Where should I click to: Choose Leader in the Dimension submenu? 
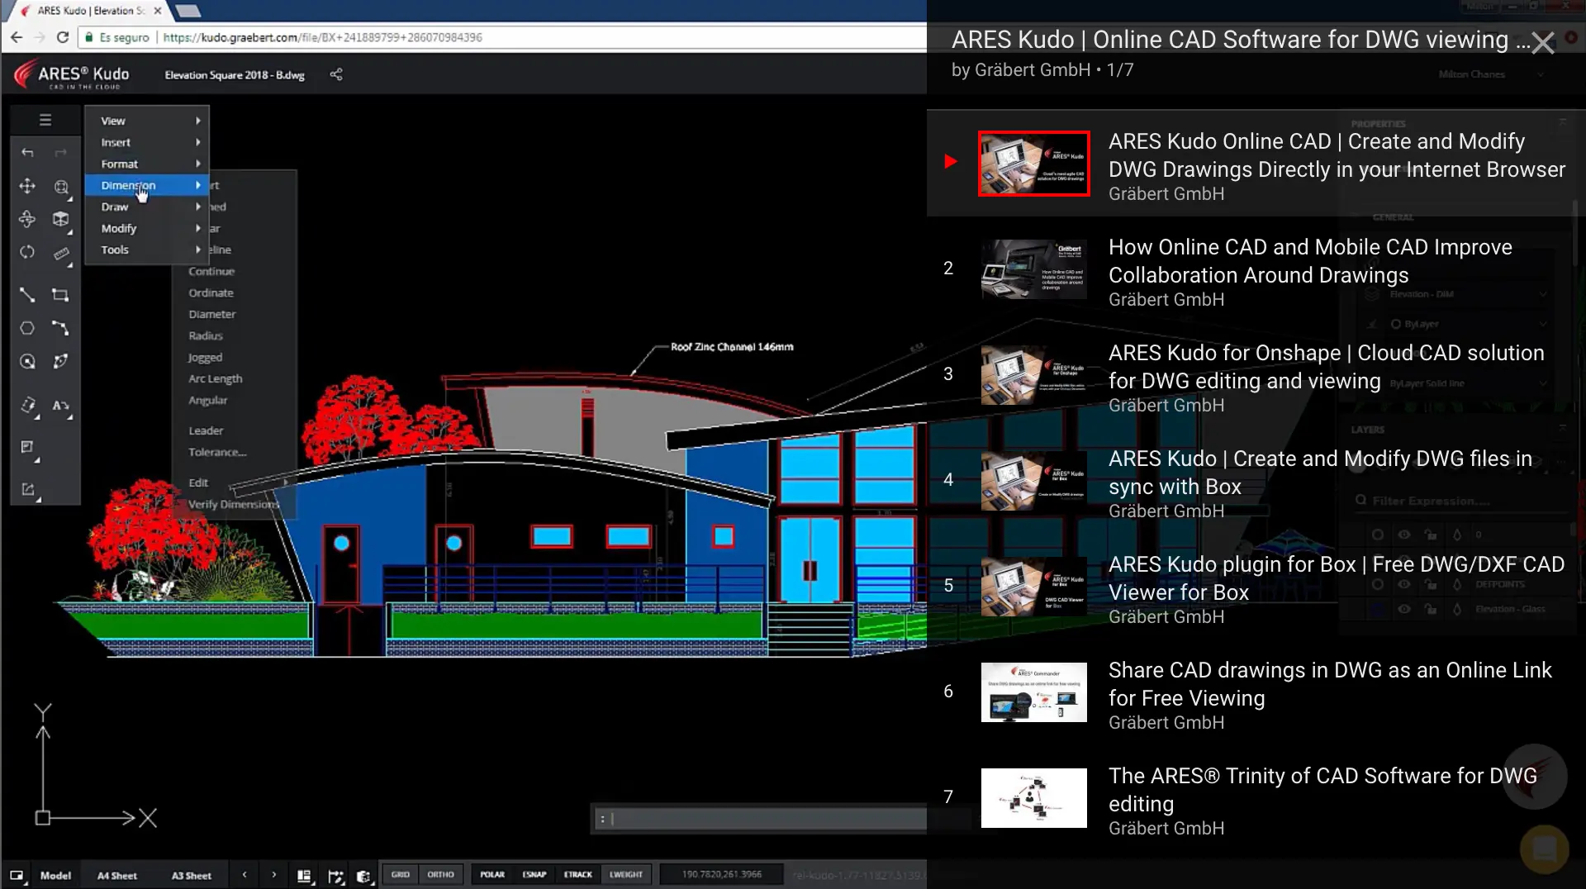(x=206, y=430)
